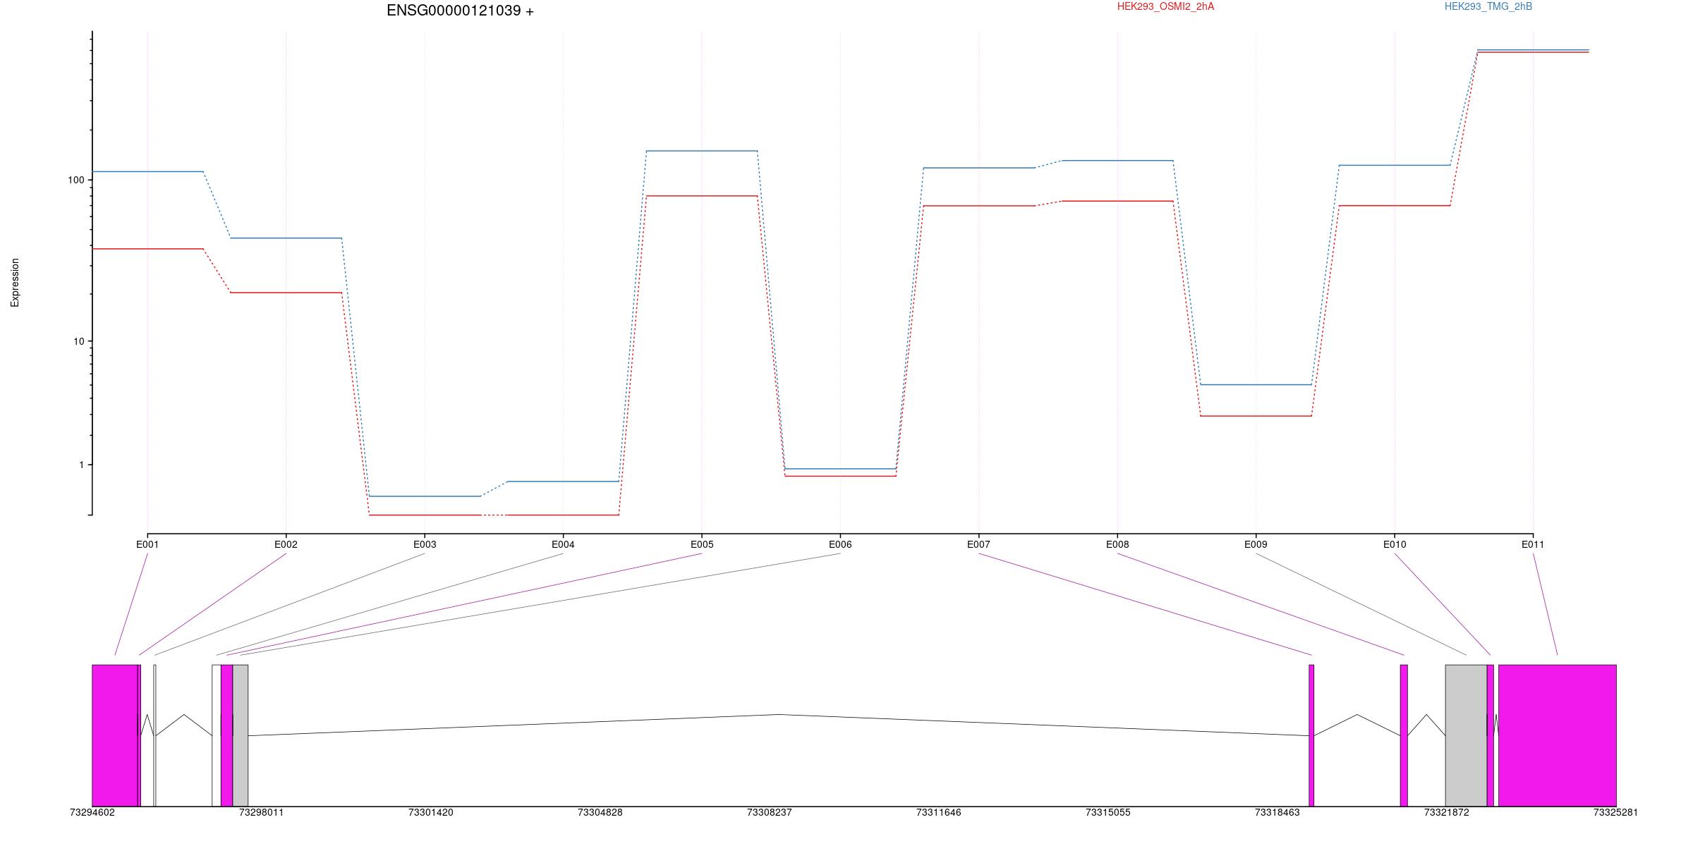Click the red line segment at E009
1693x846 pixels.
1256,416
